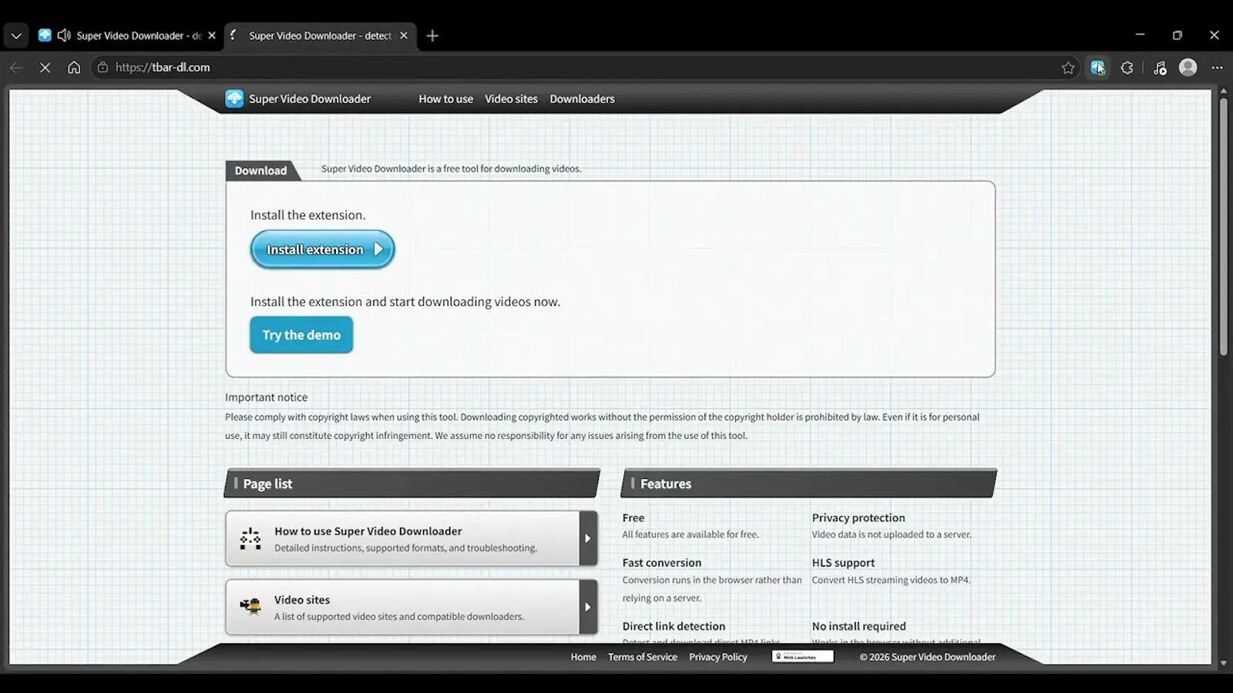Open browser settings and more menu
Viewport: 1233px width, 693px height.
pyautogui.click(x=1218, y=68)
